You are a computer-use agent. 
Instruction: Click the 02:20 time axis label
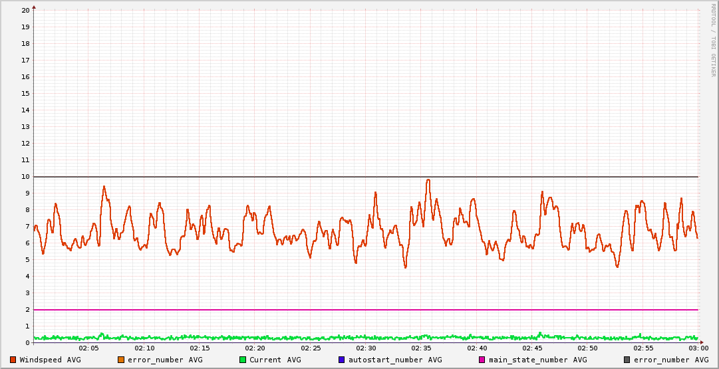[255, 348]
